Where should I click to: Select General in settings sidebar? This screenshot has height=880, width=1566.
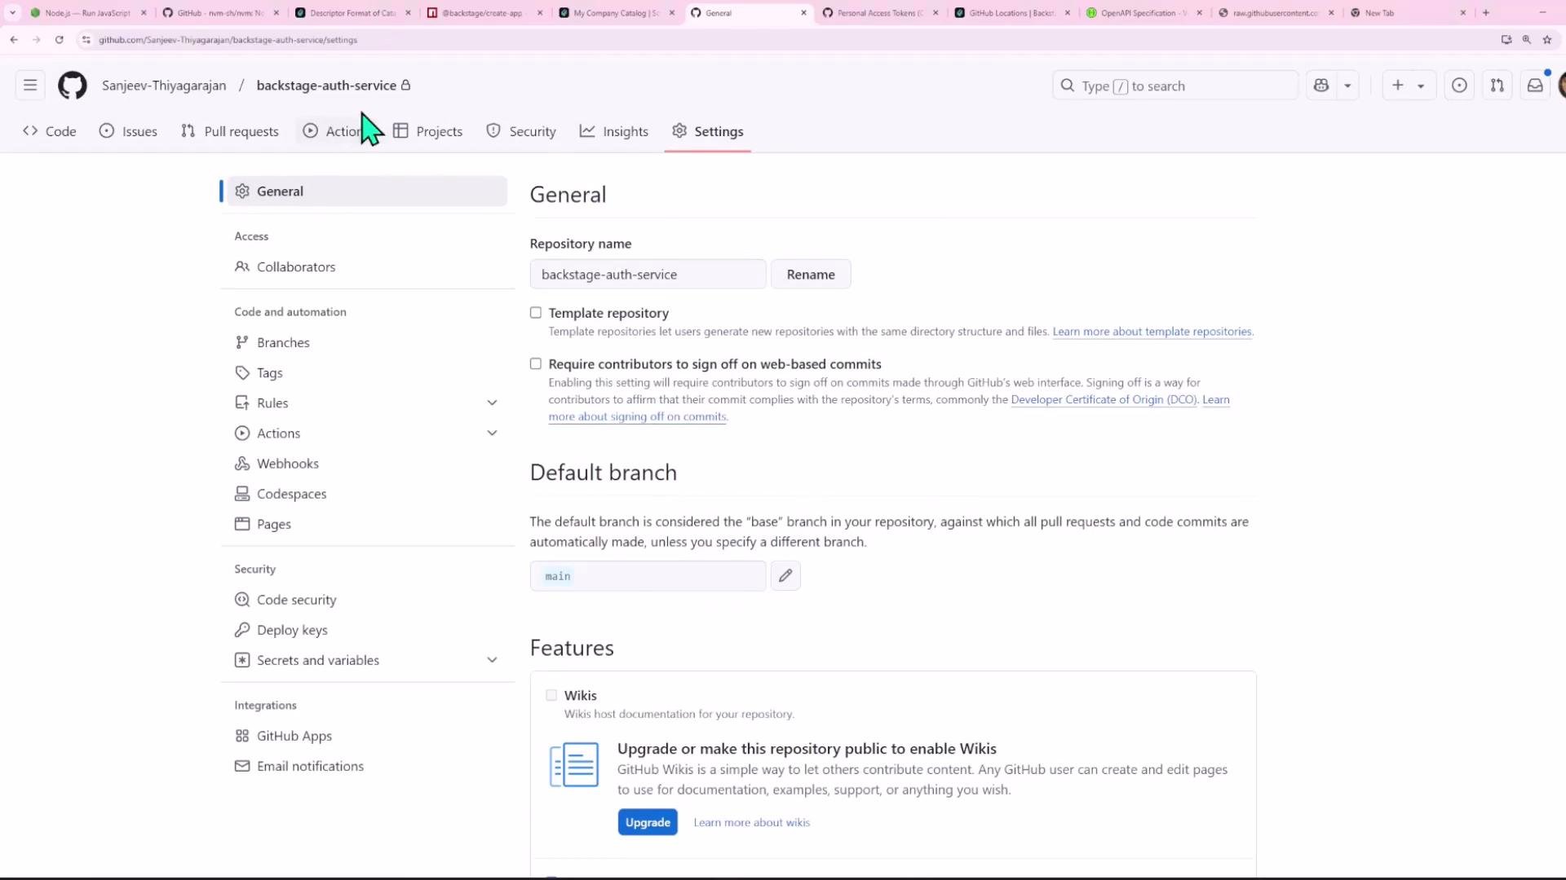tap(367, 191)
